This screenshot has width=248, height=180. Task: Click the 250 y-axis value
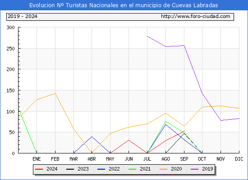pyautogui.click(x=11, y=49)
